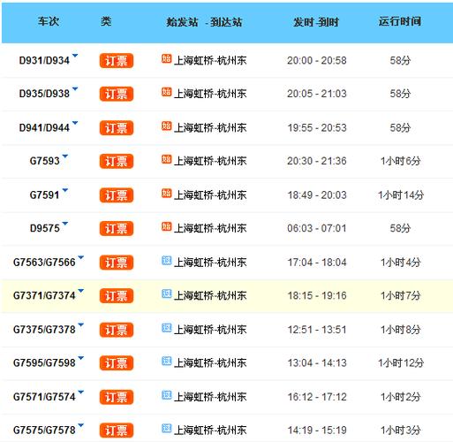
Task: Click the 1小时4分 duration cell
Action: (x=401, y=263)
